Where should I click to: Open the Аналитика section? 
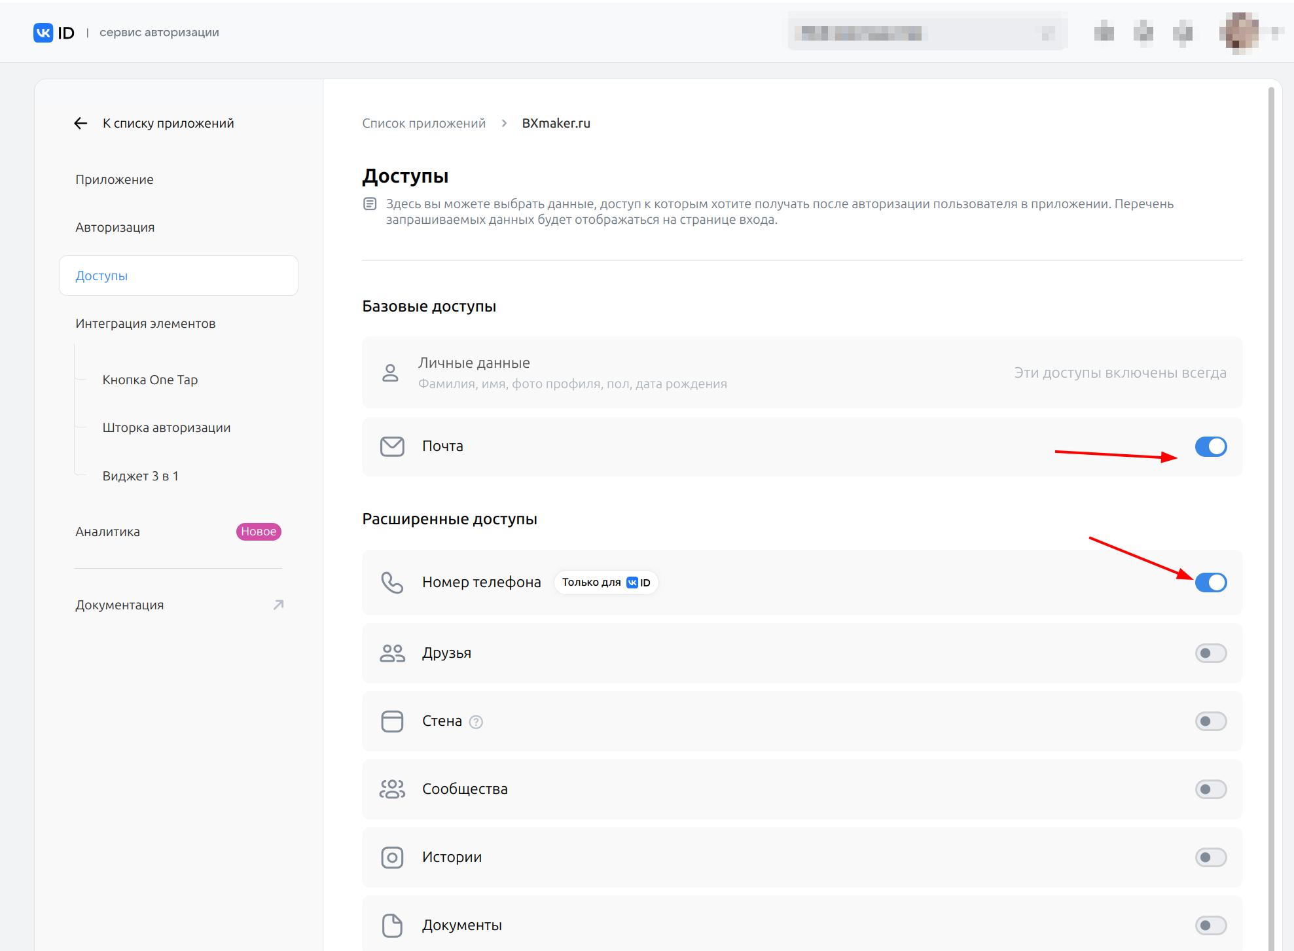(107, 532)
